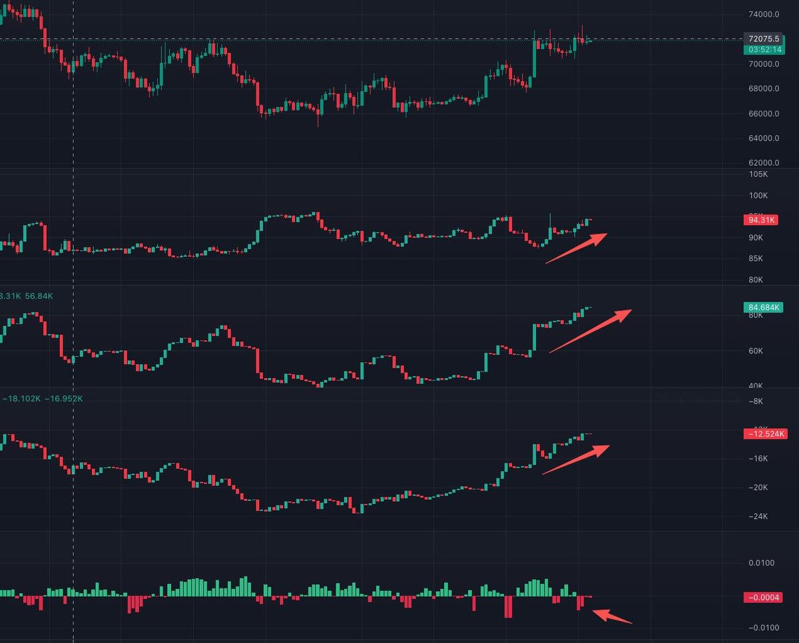Select the red 94.31K value label
The width and height of the screenshot is (799, 643).
[763, 220]
